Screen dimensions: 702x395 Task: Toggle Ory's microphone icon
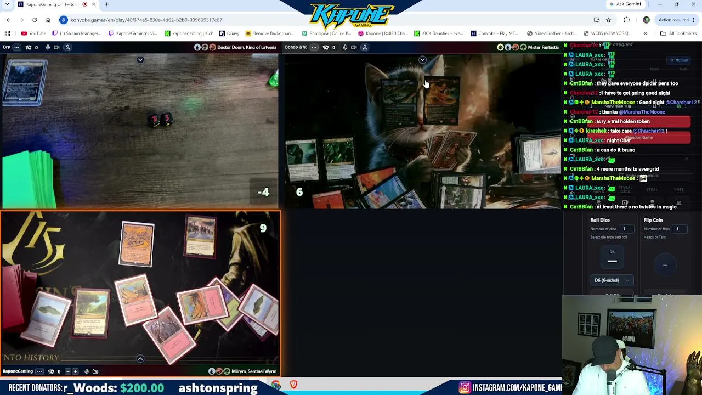(48, 47)
